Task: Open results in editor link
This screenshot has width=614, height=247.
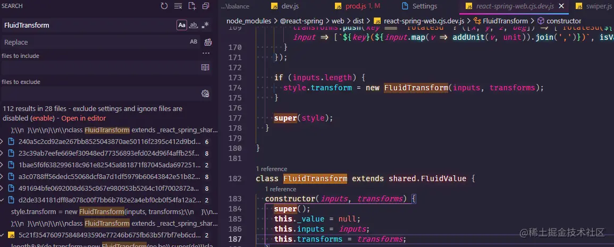Action: (x=83, y=118)
